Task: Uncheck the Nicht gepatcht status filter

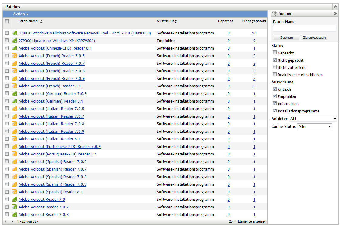Action: pos(275,60)
